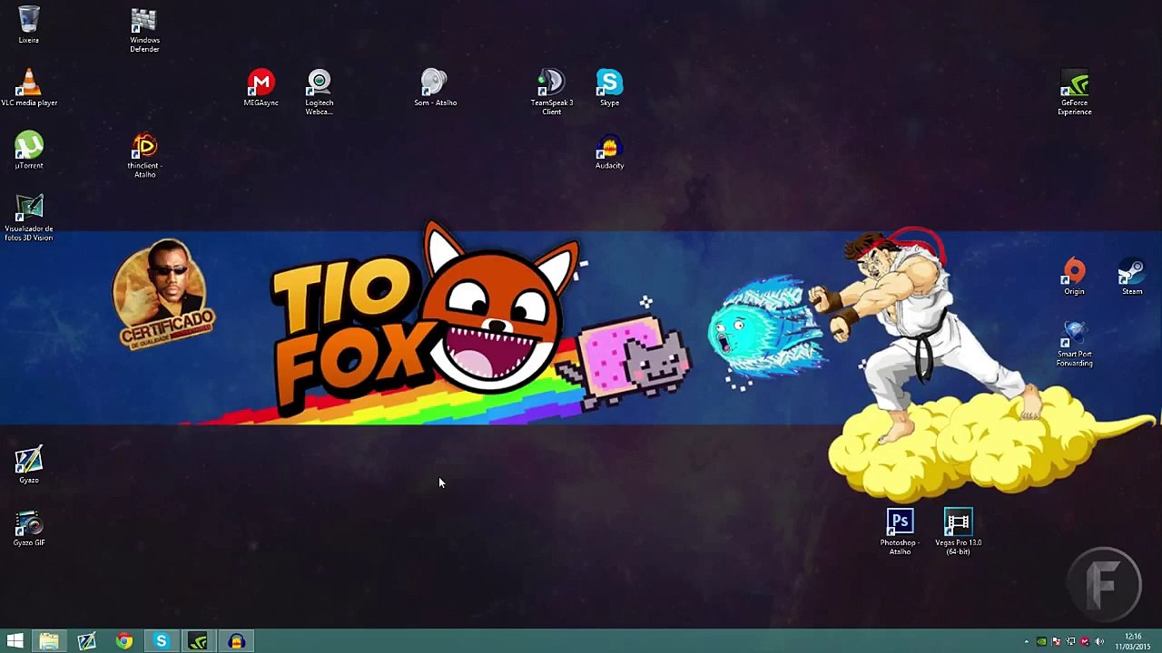This screenshot has width=1162, height=653.
Task: Open the Action Center flag tray icon
Action: click(x=1056, y=642)
